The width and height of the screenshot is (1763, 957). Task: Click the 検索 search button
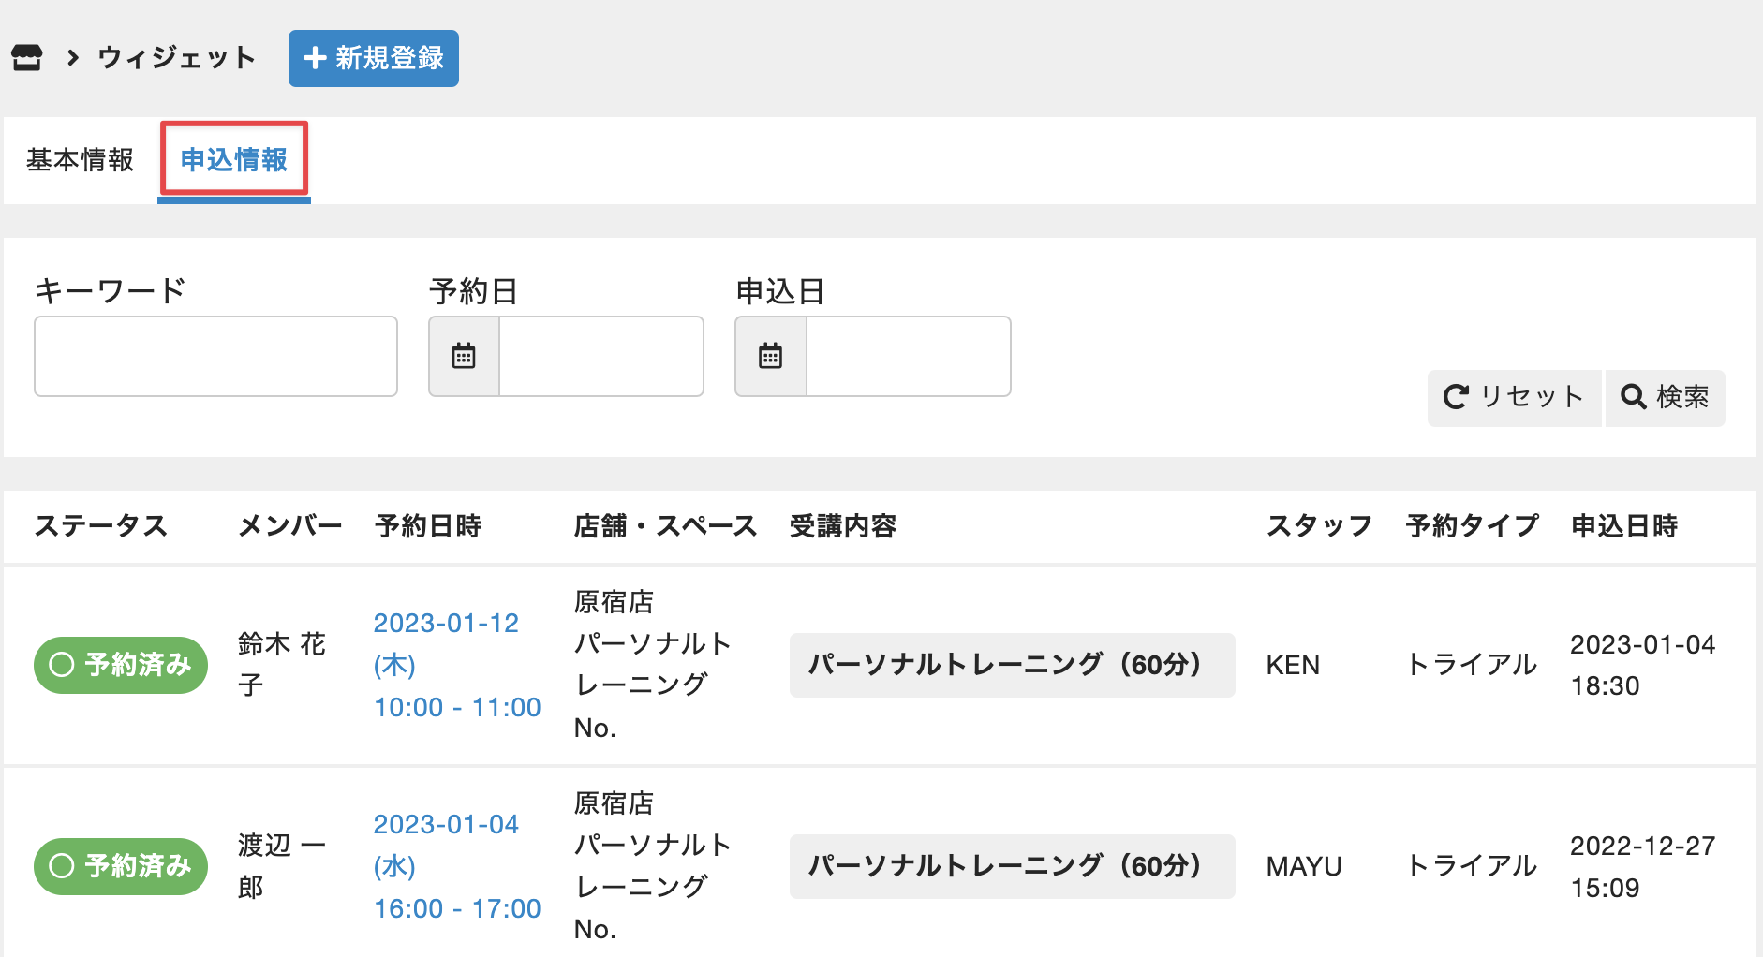coord(1665,398)
